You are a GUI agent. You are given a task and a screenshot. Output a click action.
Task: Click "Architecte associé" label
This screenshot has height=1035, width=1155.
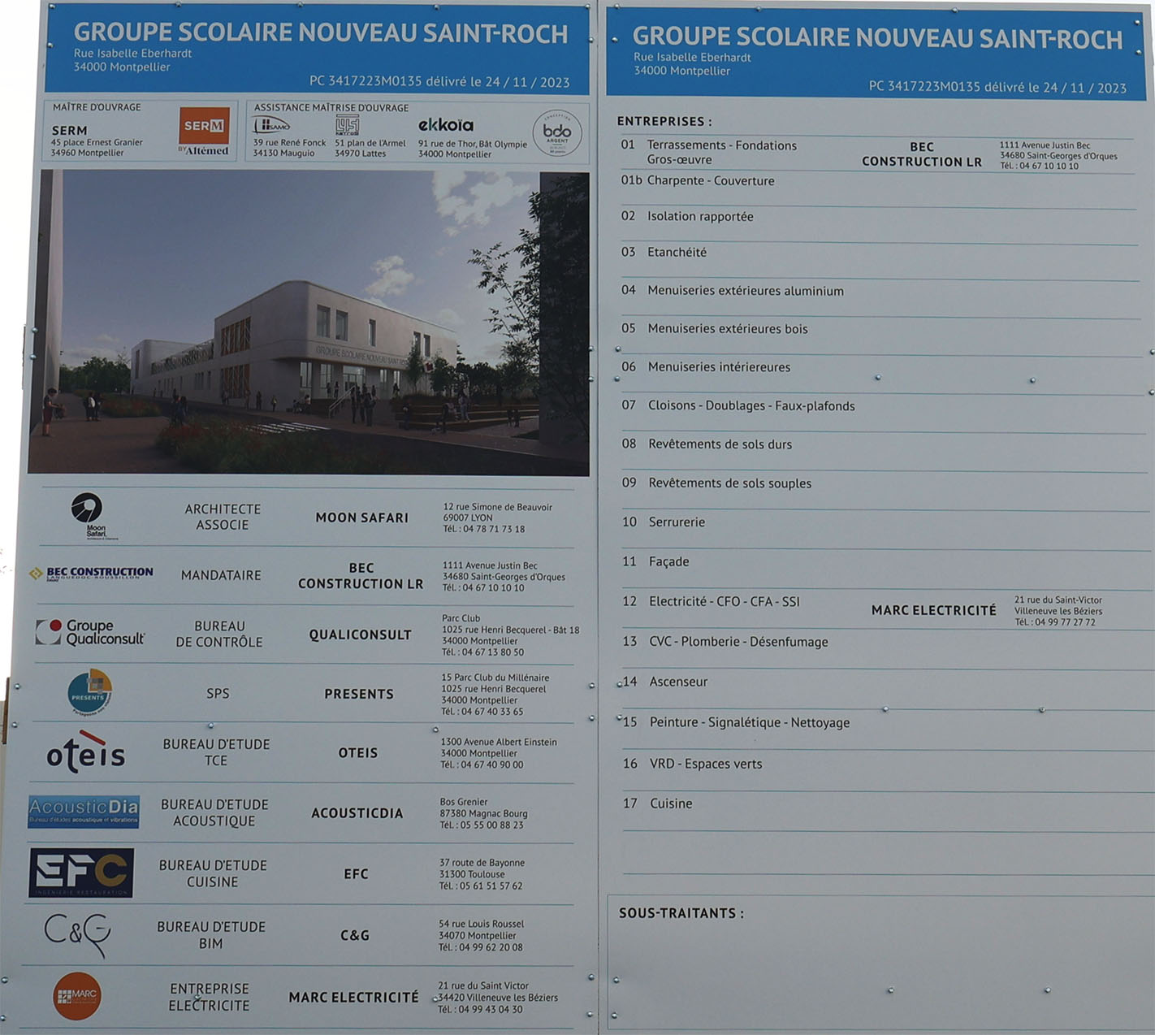223,517
